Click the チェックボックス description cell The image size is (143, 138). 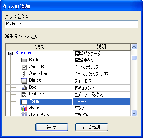click(x=102, y=67)
